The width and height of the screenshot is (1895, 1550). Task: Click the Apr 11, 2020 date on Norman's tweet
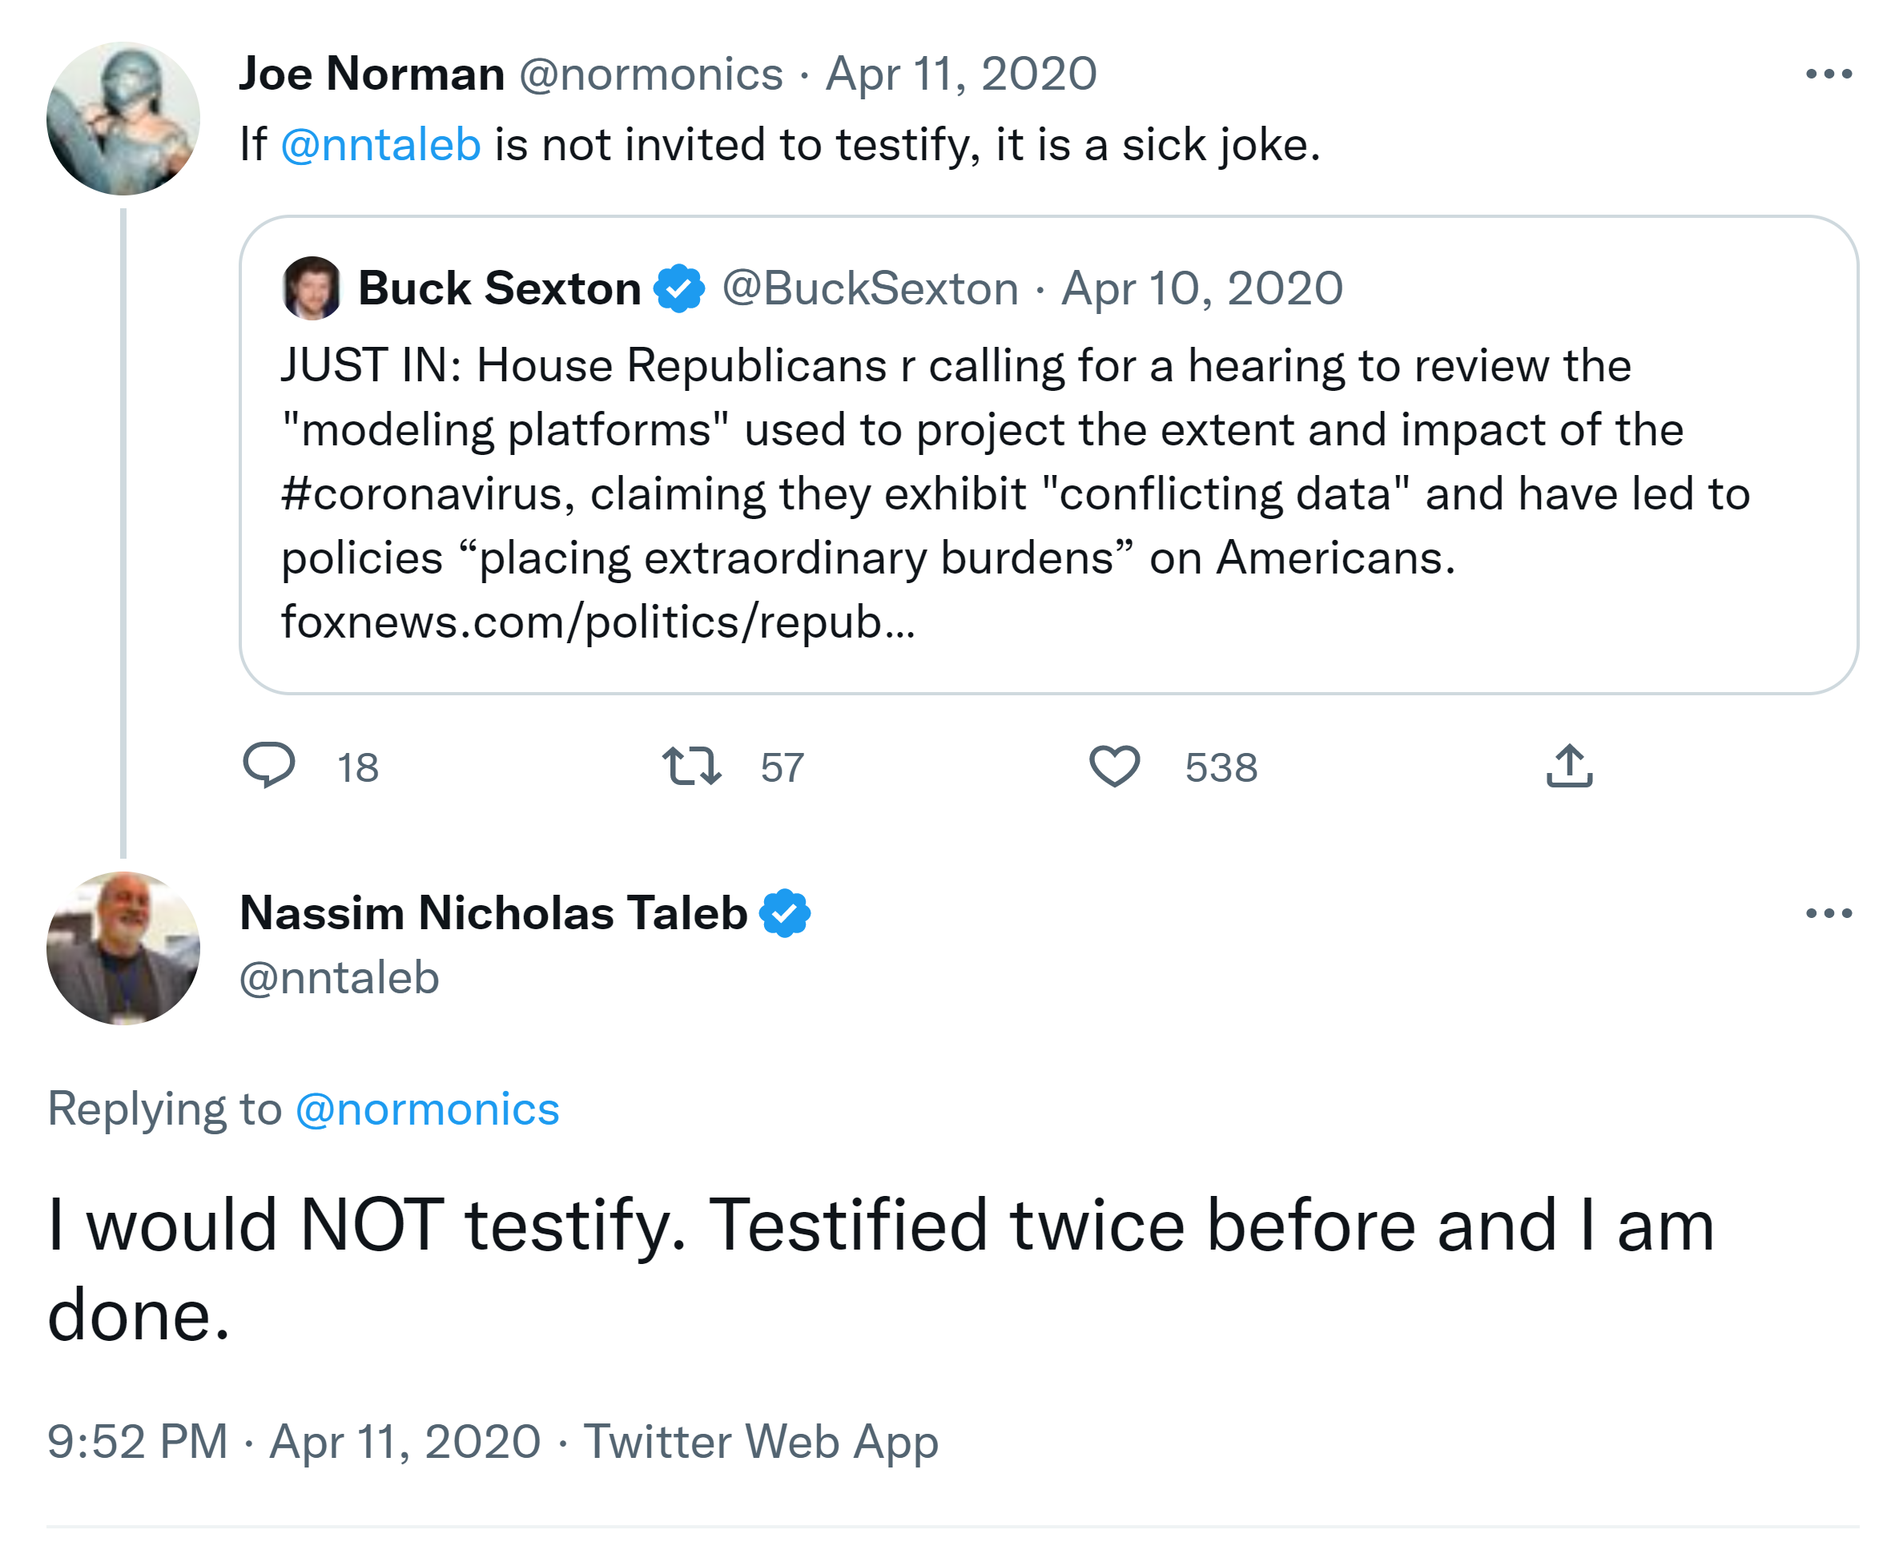[960, 74]
